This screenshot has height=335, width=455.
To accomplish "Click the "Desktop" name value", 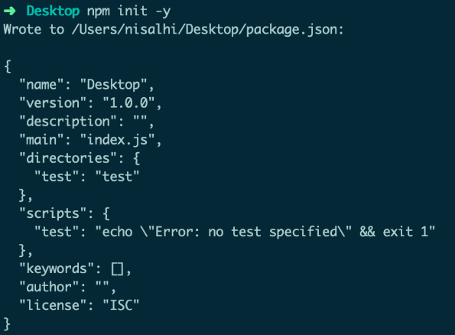I will pyautogui.click(x=113, y=84).
